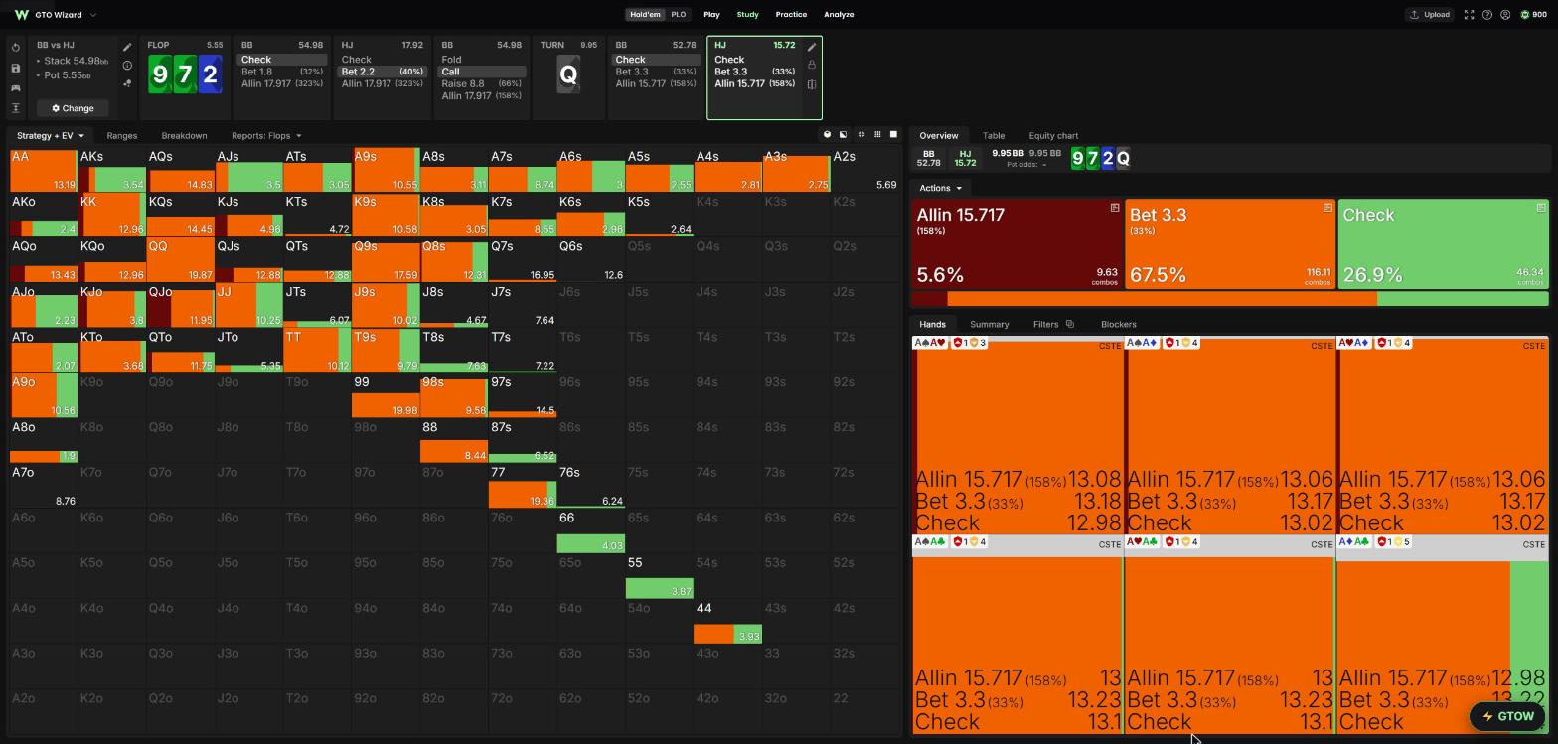Click the Upload button
The width and height of the screenshot is (1558, 744).
pos(1430,15)
